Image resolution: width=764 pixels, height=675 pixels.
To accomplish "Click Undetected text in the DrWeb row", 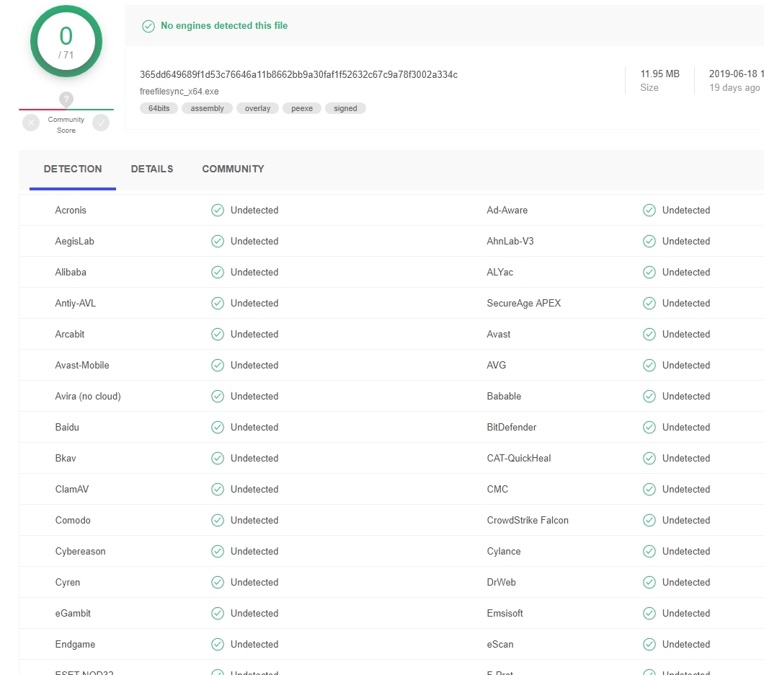I will 686,583.
